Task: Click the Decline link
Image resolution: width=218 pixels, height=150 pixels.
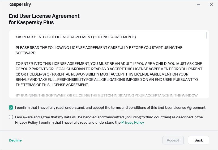Action: click(15, 140)
